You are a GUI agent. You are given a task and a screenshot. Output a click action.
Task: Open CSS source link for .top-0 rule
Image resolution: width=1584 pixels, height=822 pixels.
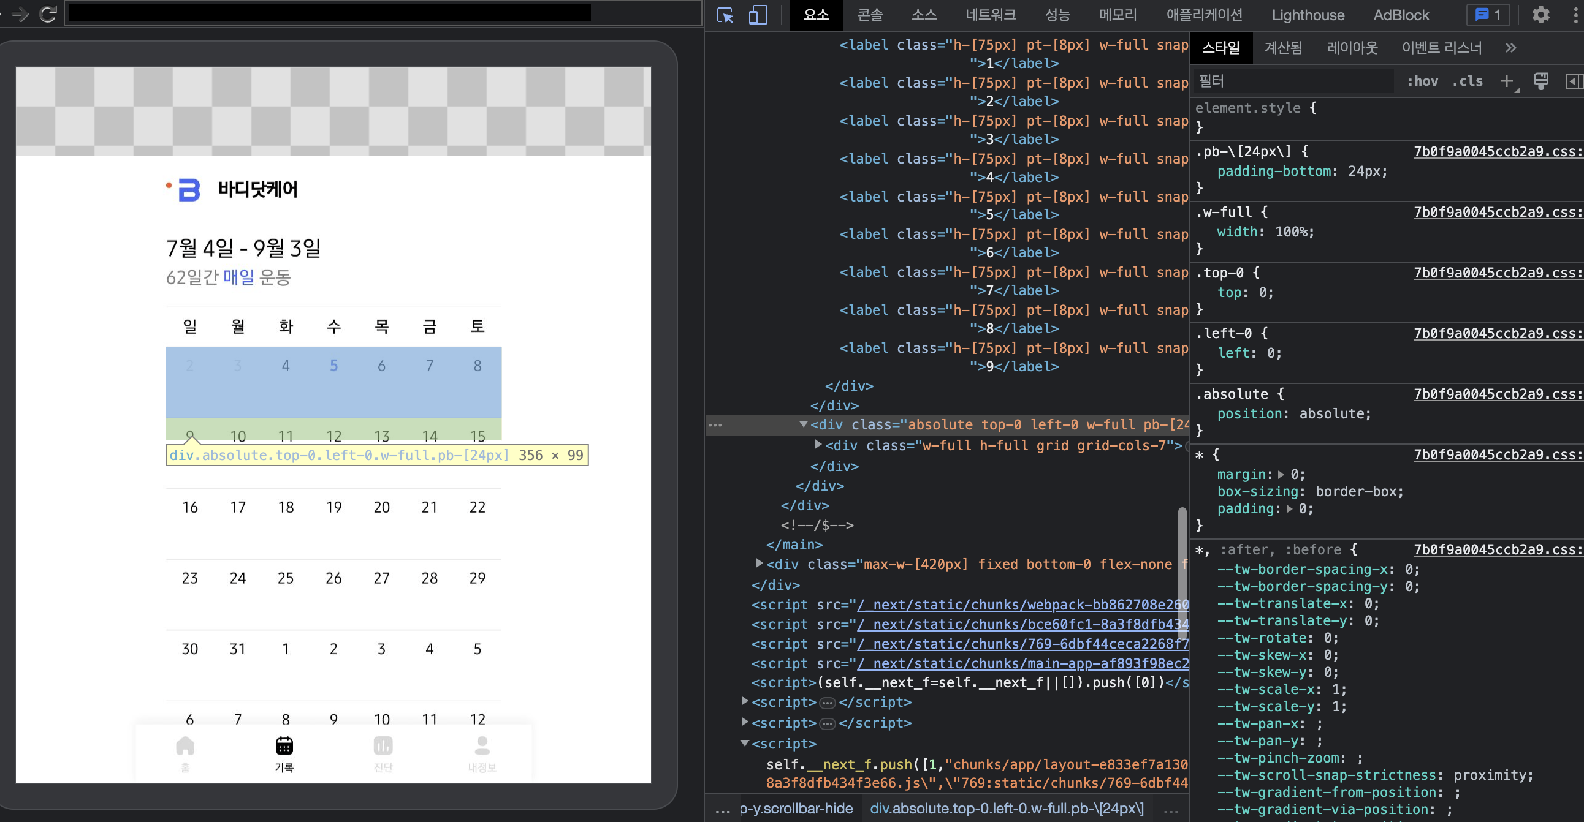tap(1499, 273)
